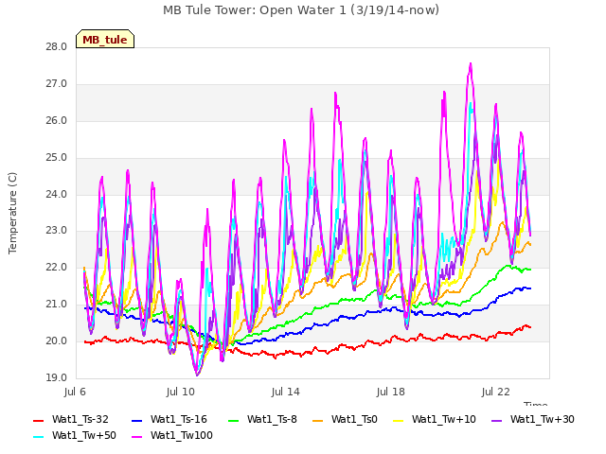Click the Temperature (C) axis label
This screenshot has height=454, width=606.
click(x=12, y=213)
